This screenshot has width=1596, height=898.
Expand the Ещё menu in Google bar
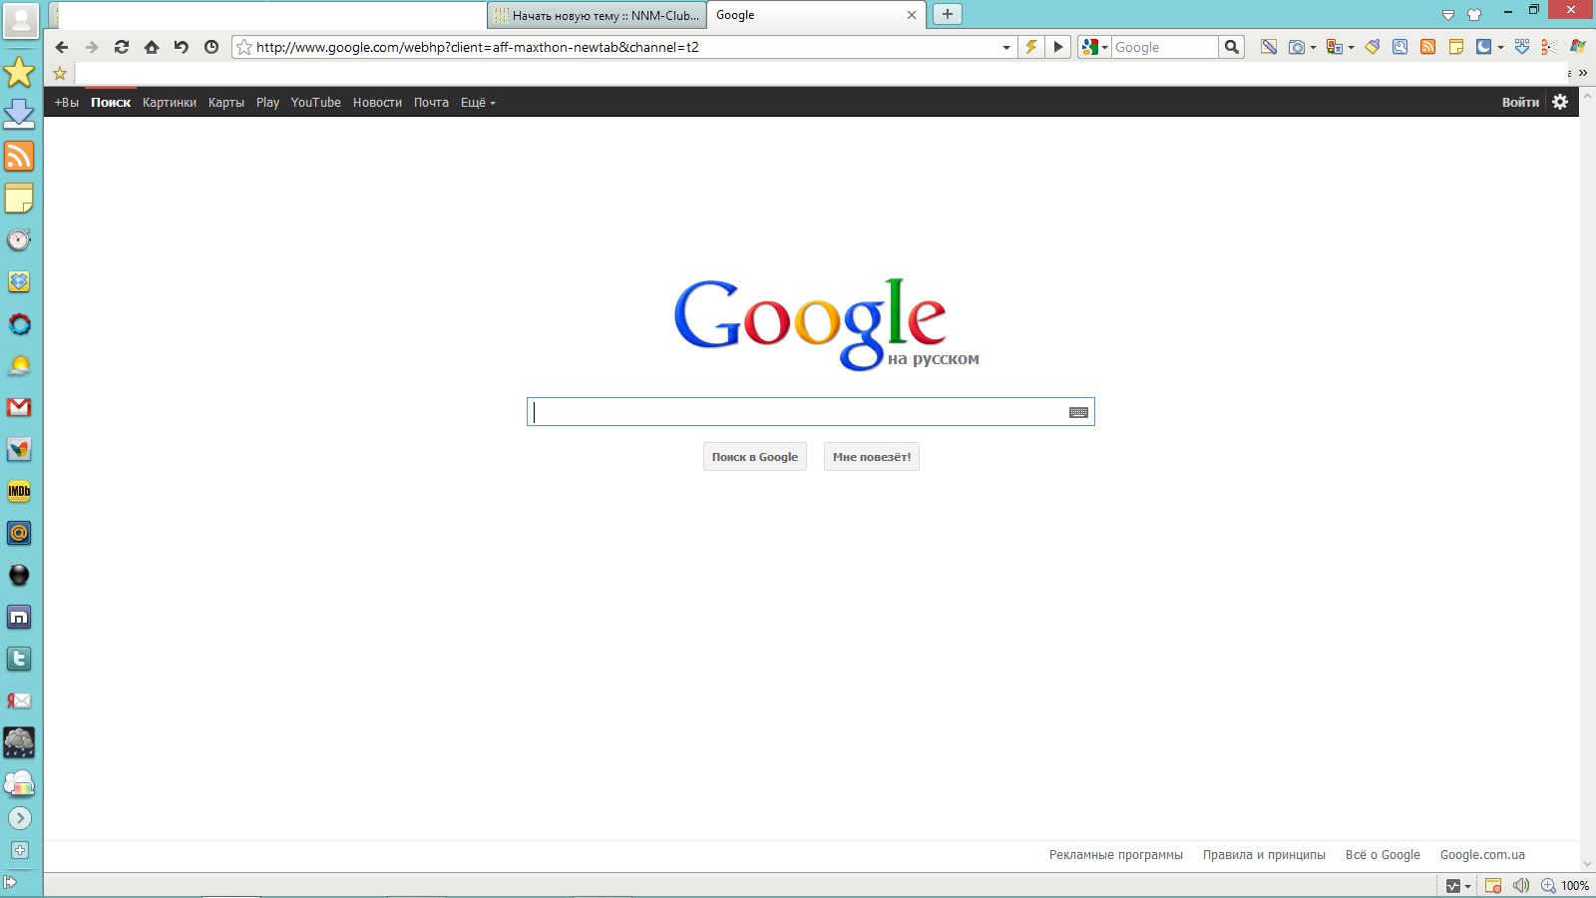pos(478,103)
